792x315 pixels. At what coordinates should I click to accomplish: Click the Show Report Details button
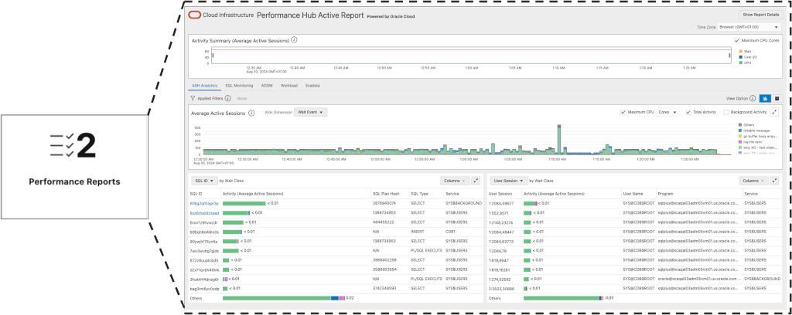pyautogui.click(x=760, y=15)
